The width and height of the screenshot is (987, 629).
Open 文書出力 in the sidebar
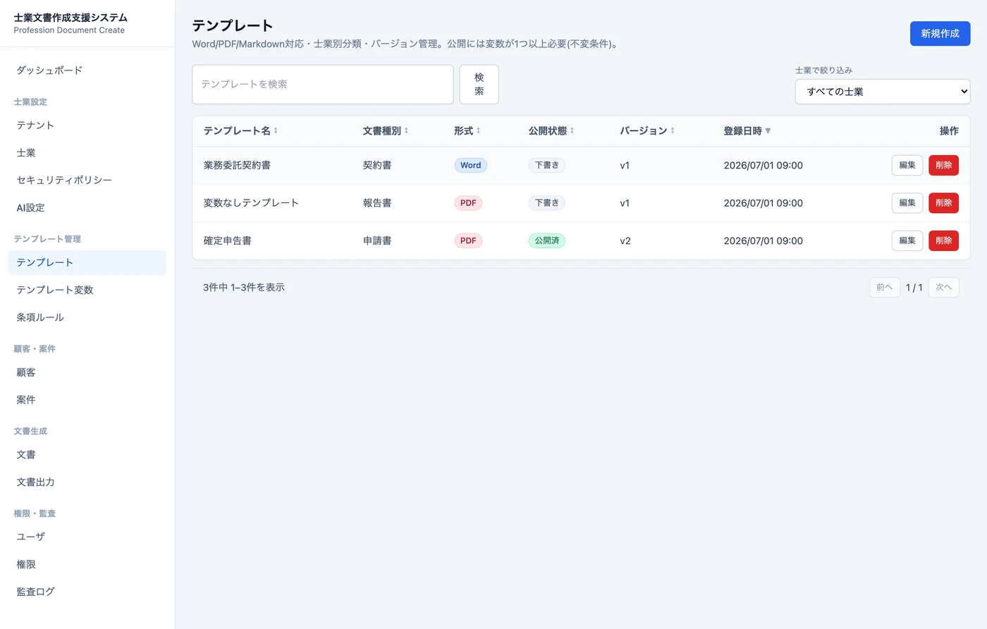[87, 482]
